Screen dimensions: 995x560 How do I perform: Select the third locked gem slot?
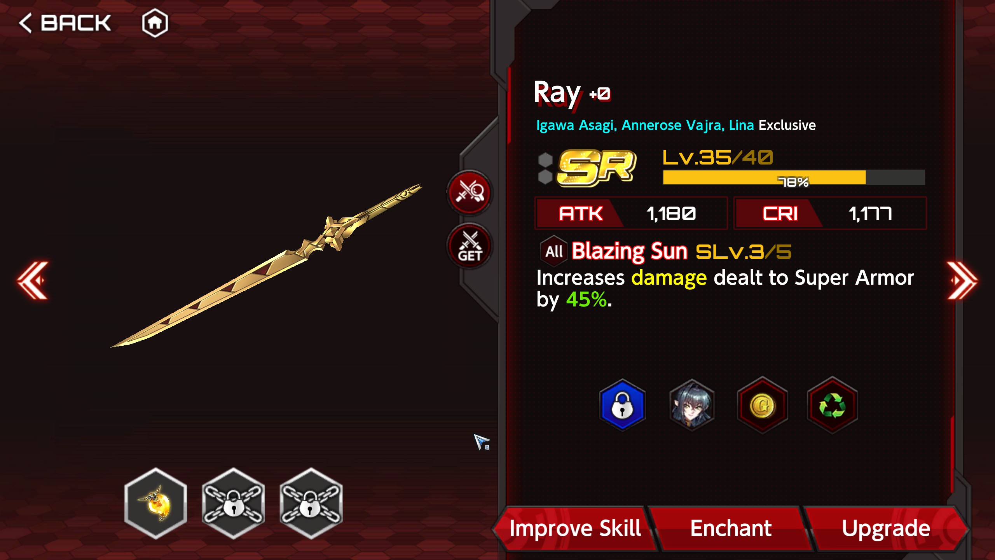click(311, 504)
